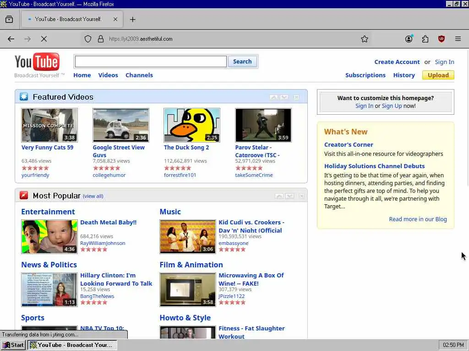Open Very Funny Cats 59 thumbnail
Screen dimensions: 469x351
coord(49,125)
